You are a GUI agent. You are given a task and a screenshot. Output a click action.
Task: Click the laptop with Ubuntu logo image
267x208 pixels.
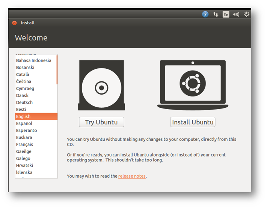[x=193, y=85]
